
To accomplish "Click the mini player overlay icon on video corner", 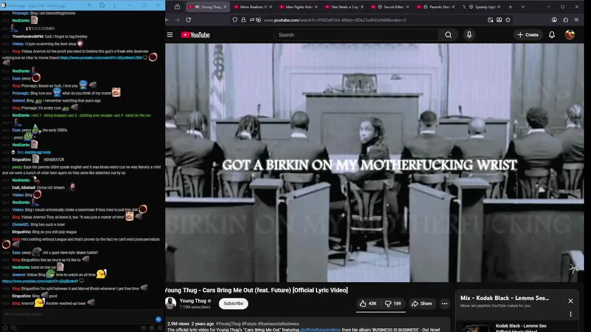I will pyautogui.click(x=574, y=268).
